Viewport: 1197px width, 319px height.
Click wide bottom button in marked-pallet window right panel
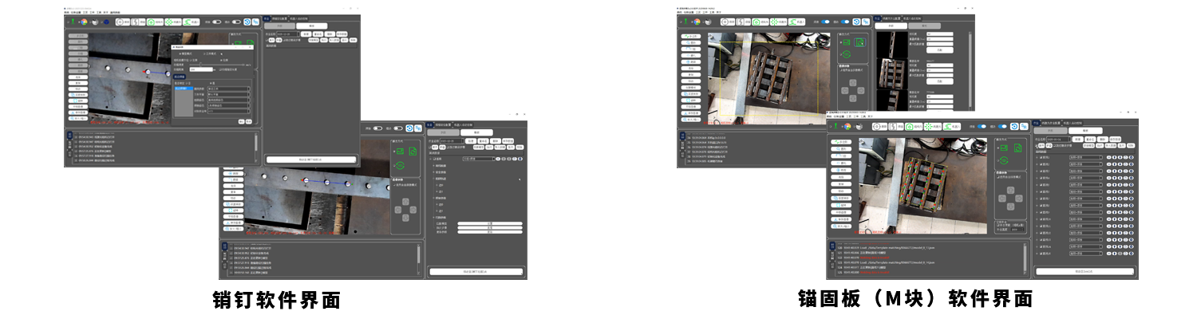(x=1084, y=271)
